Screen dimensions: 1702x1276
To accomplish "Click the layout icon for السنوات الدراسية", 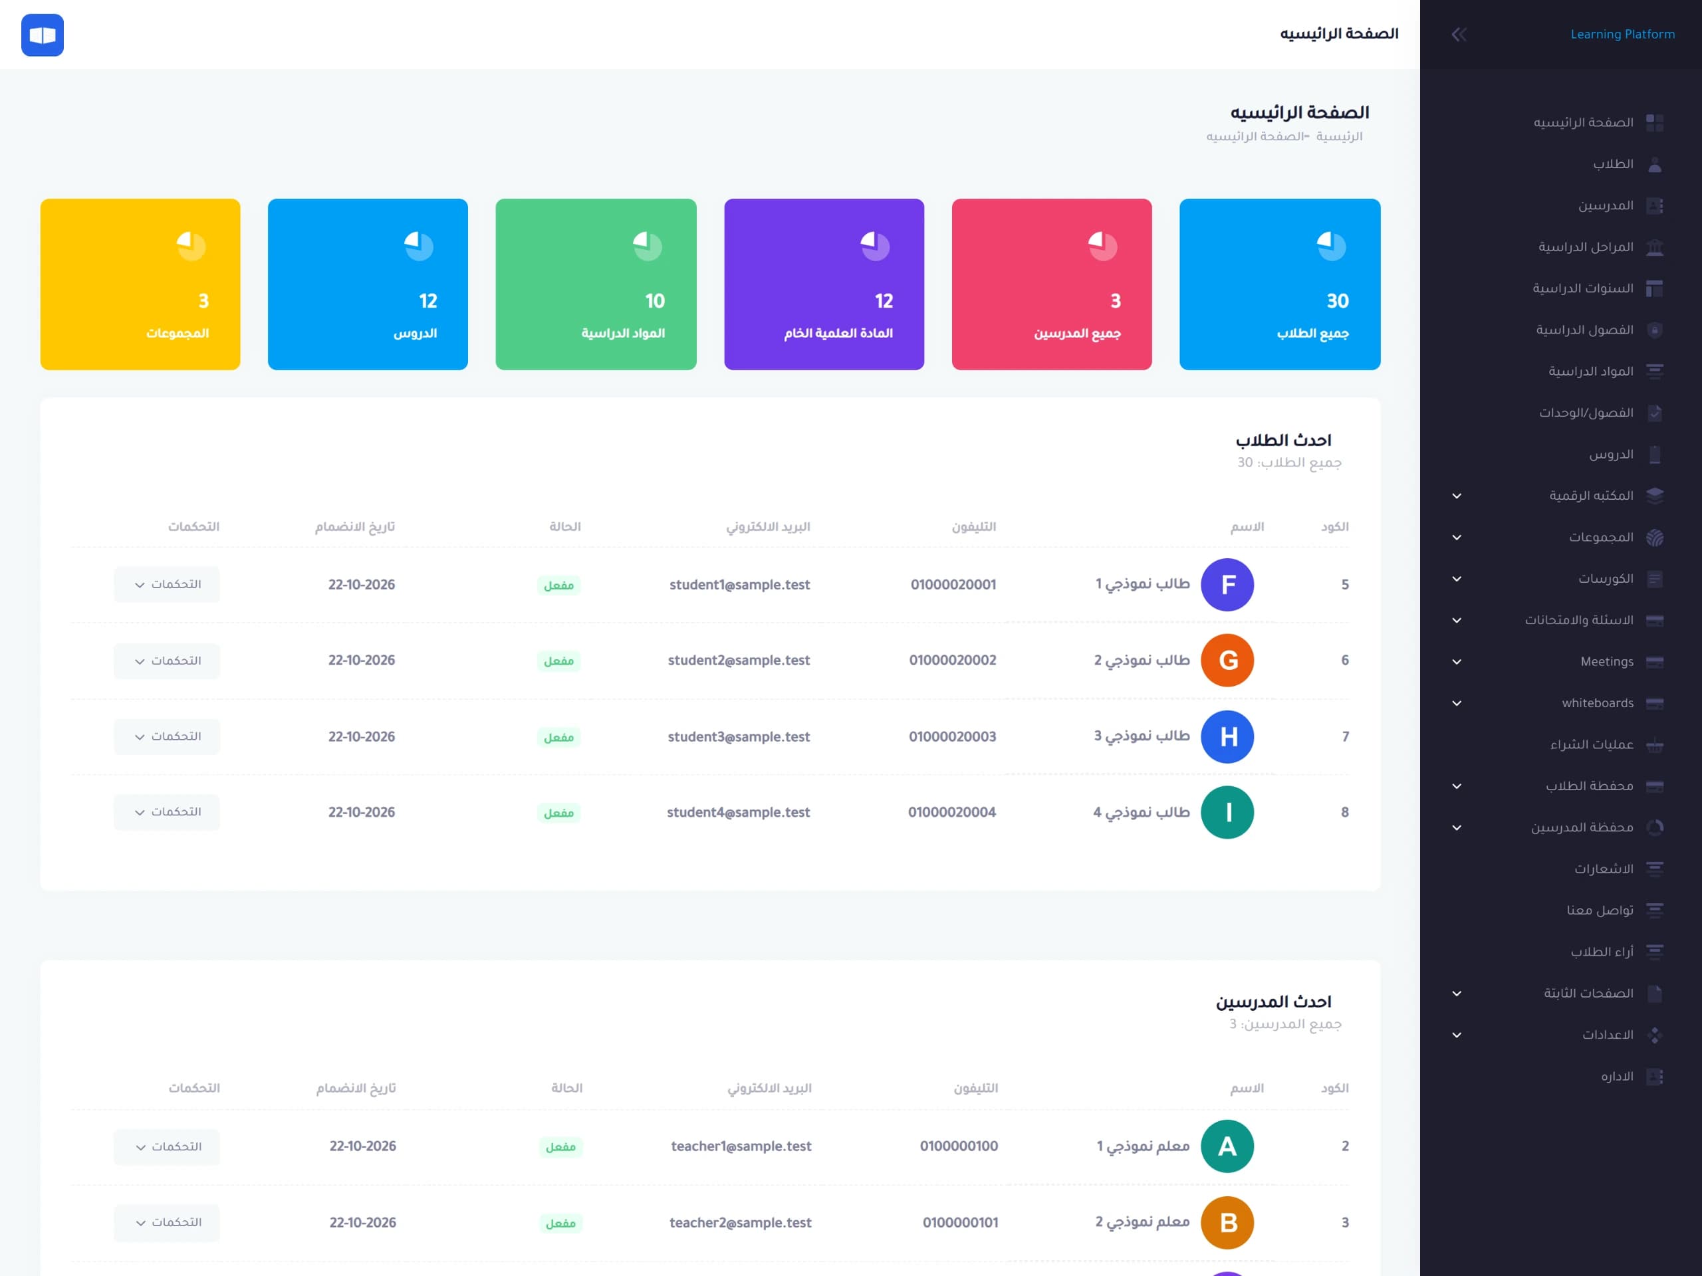I will tap(1654, 288).
